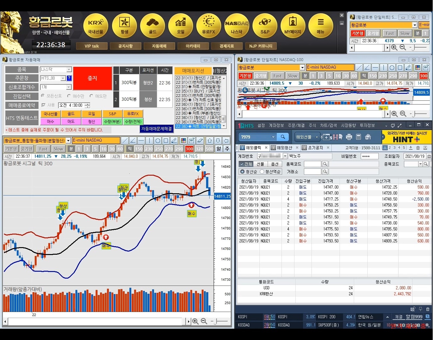Open the KRX 국내선물 gold icon
The image size is (433, 340).
click(96, 26)
